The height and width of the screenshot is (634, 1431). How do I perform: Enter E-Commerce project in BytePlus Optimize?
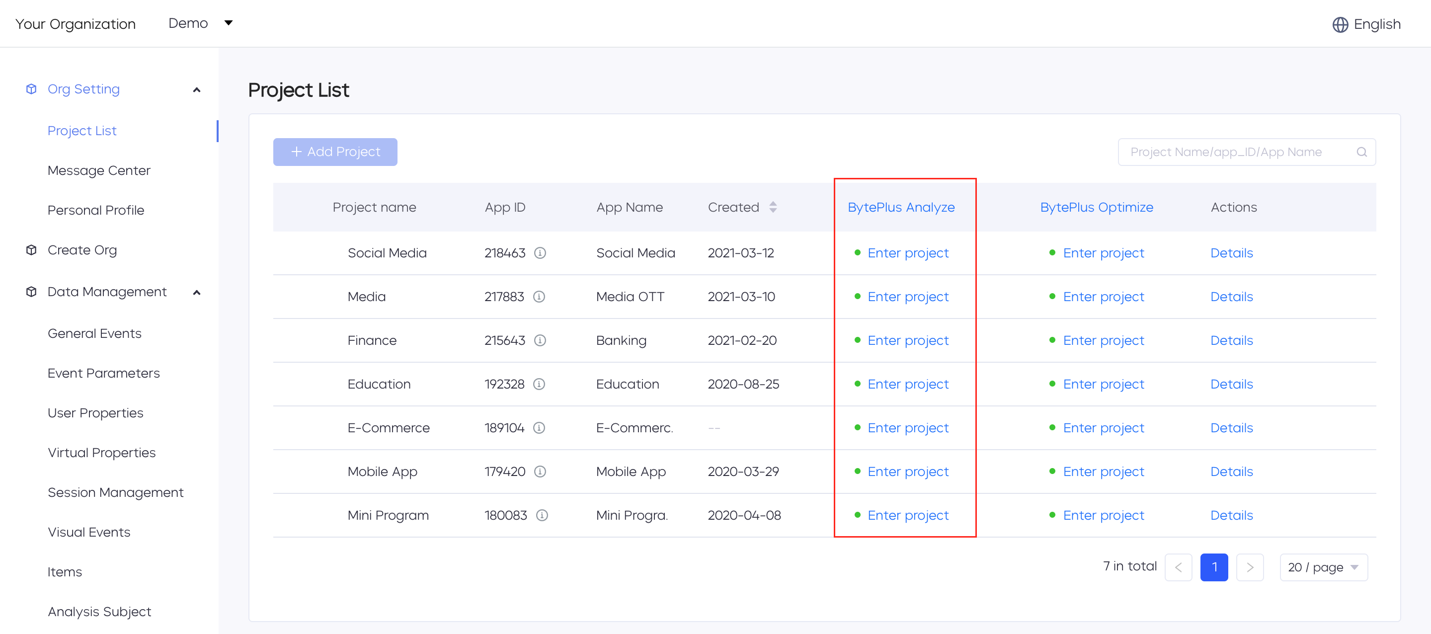(x=1103, y=428)
